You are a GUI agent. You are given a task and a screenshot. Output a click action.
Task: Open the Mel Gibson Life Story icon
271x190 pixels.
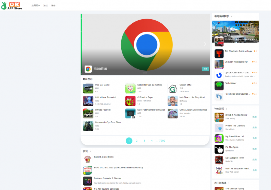coord(173,101)
